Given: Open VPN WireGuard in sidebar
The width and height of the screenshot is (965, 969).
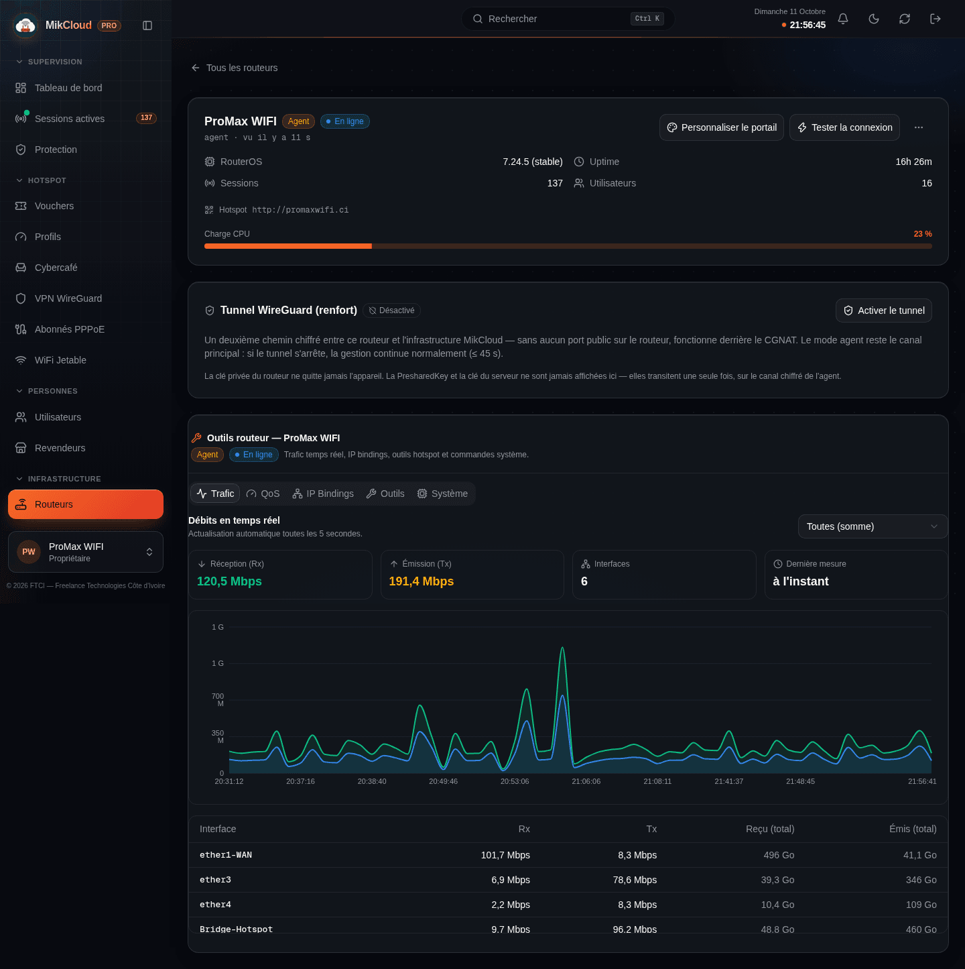Looking at the screenshot, I should (x=86, y=298).
